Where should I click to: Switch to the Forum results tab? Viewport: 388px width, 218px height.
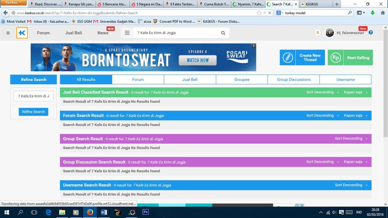(138, 80)
